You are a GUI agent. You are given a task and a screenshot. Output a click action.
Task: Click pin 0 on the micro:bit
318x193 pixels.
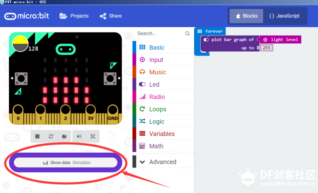pyautogui.click(x=18, y=114)
